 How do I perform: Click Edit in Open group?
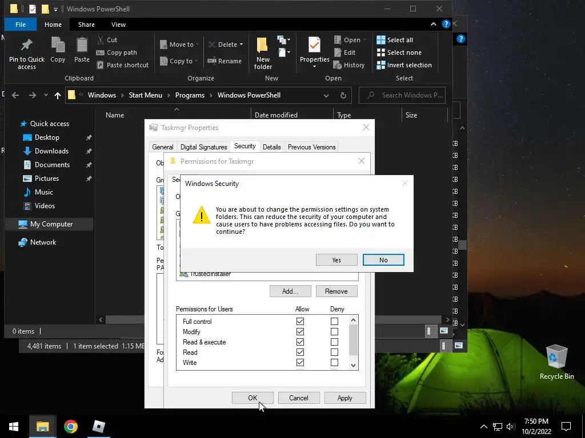point(344,52)
